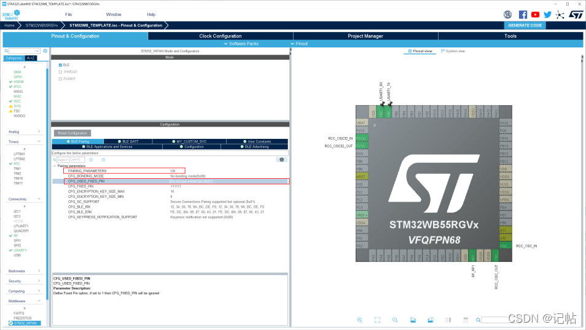Open ST Twitter page icon
Image resolution: width=586 pixels, height=330 pixels.
tap(547, 15)
